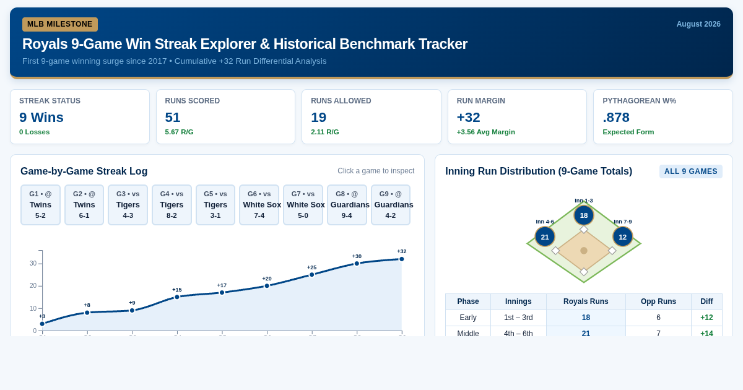Click the +25 data point on chart
This screenshot has height=390, width=743.
[312, 275]
